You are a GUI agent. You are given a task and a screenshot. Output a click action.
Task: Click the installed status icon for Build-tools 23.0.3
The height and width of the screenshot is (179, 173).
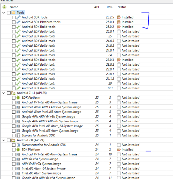[x=119, y=60]
